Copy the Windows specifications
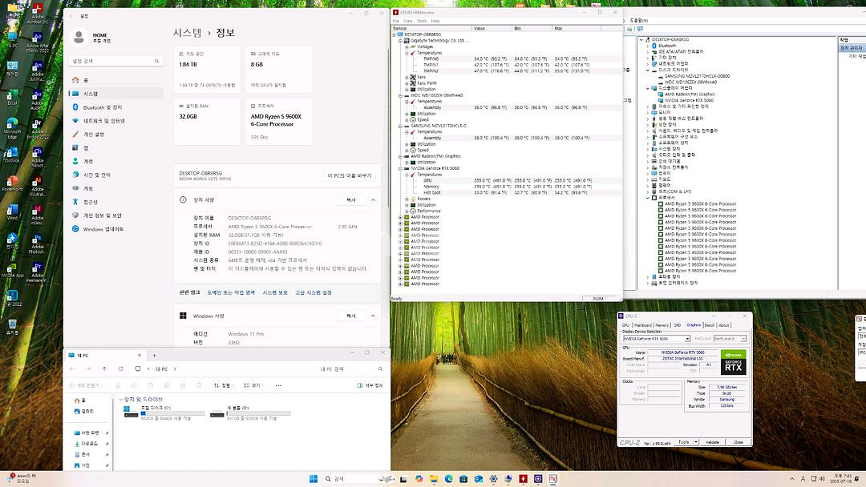The image size is (866, 487). (x=350, y=316)
